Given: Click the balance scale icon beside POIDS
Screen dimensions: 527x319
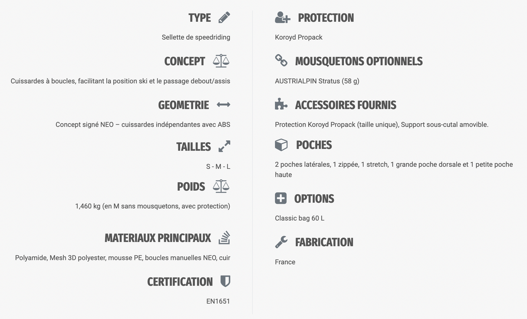Looking at the screenshot, I should [221, 186].
